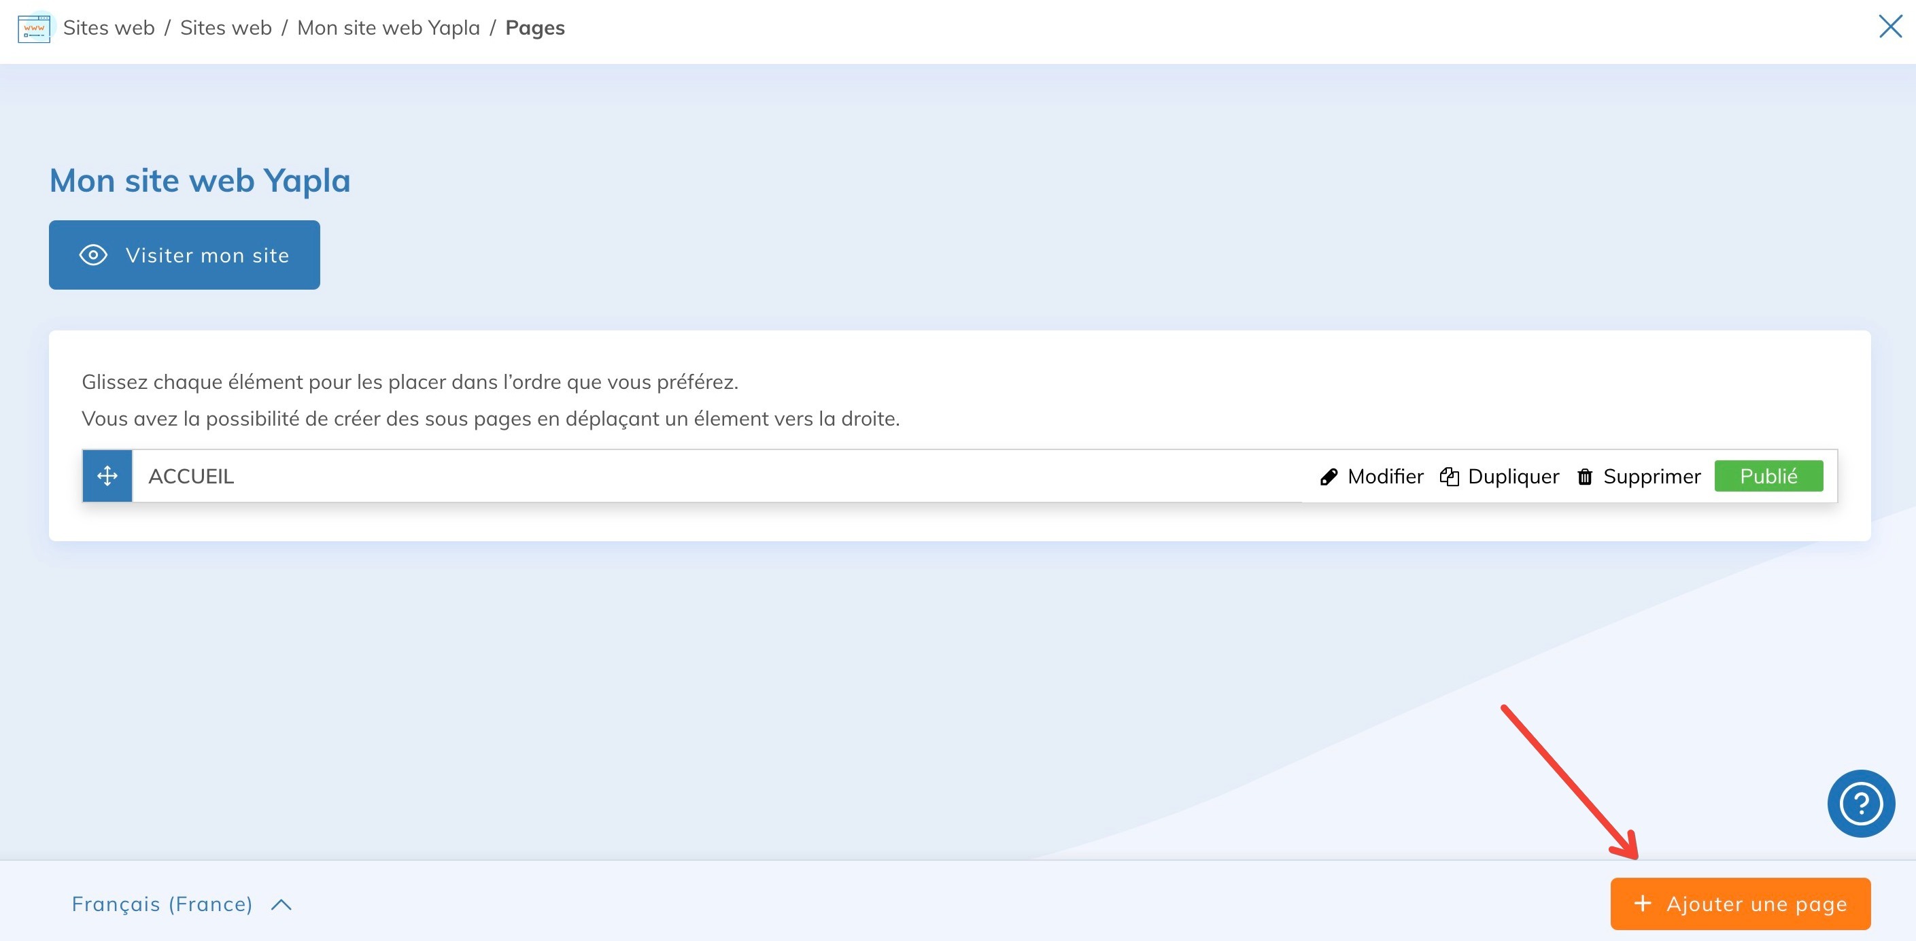Navigate to Mon site web Yapla breadcrumb
This screenshot has width=1916, height=941.
(x=388, y=27)
